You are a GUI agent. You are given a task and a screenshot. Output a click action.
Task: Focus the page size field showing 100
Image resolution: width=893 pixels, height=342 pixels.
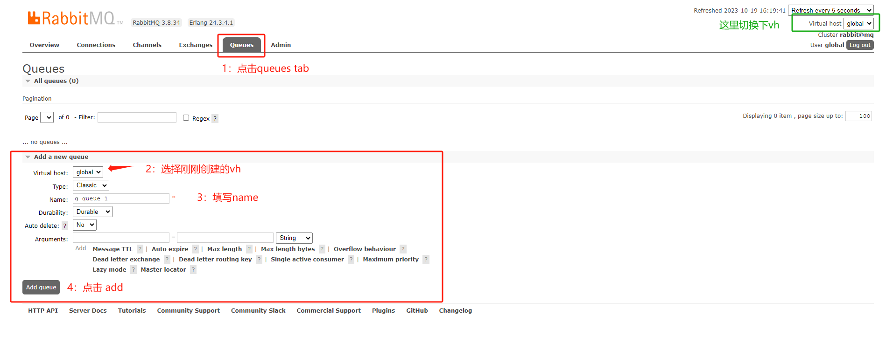pos(858,116)
